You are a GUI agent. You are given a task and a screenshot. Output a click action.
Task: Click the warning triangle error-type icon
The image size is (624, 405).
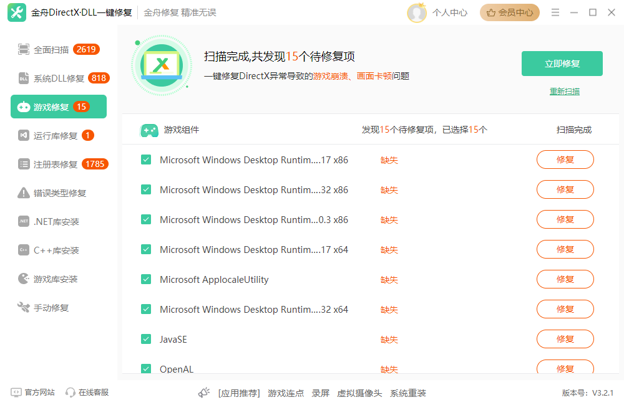24,193
